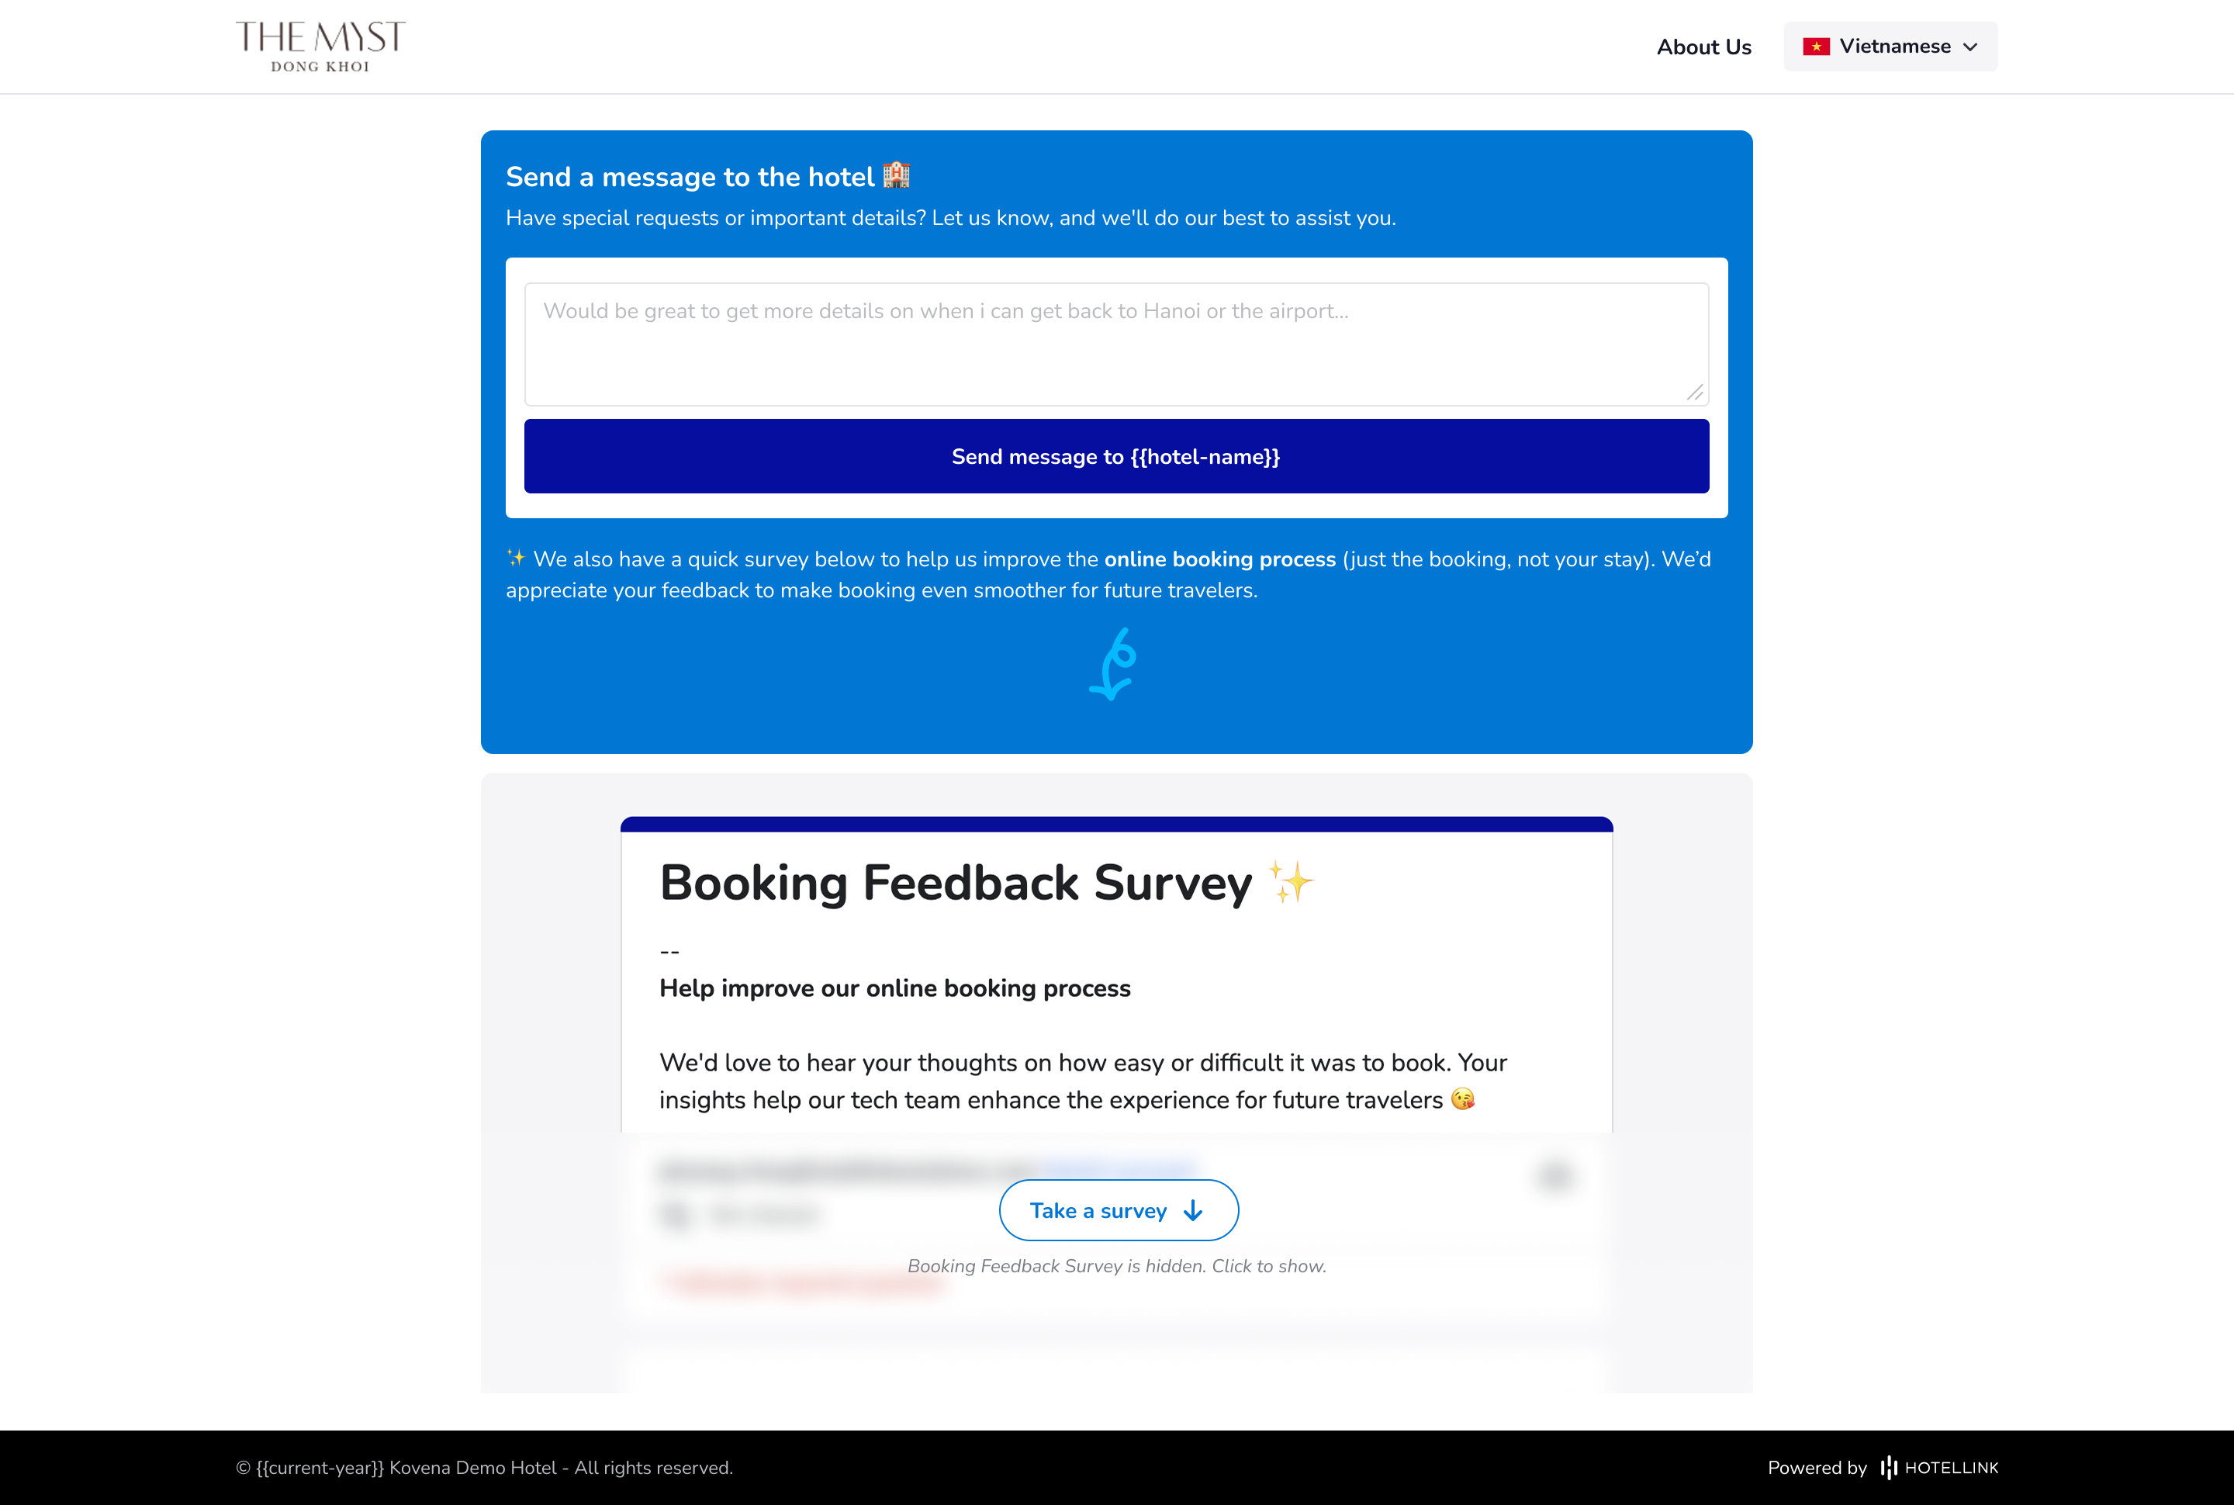Click down arrow in Take a survey
Image resolution: width=2234 pixels, height=1505 pixels.
click(1193, 1210)
